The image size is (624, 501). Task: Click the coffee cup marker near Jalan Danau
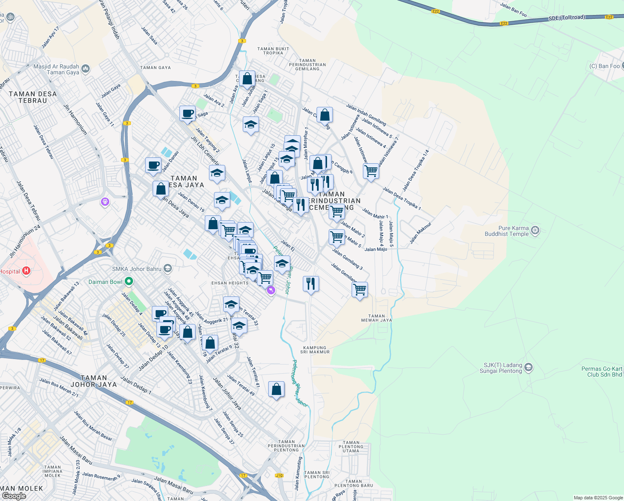(153, 165)
